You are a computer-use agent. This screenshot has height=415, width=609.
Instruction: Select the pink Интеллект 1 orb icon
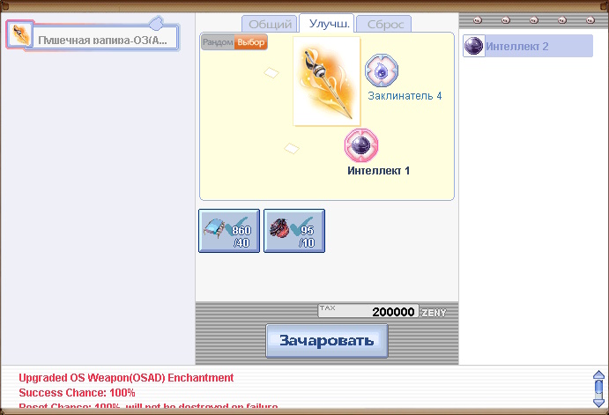[x=360, y=145]
